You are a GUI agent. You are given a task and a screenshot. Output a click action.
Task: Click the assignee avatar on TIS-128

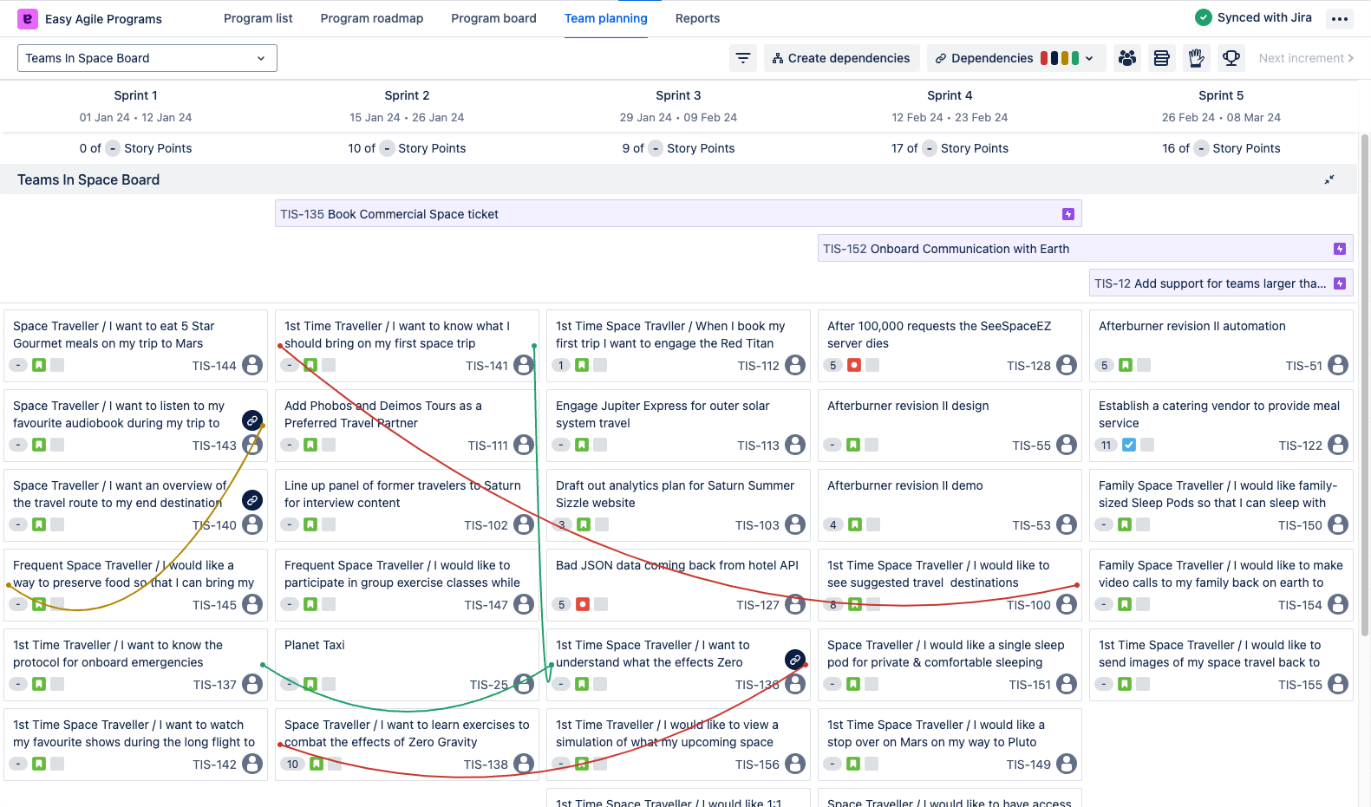(1067, 365)
